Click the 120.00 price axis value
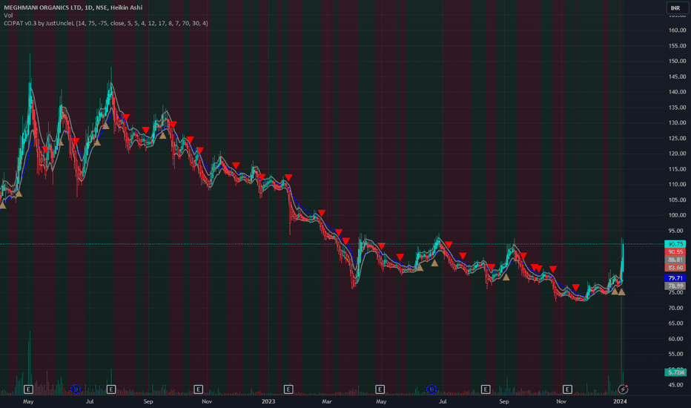Screen dimensions: 691x408 [677, 154]
